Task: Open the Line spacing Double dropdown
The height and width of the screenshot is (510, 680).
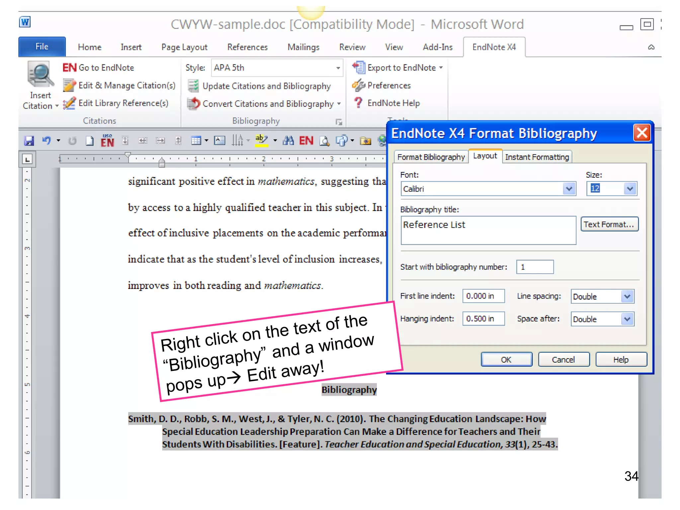Action: pyautogui.click(x=627, y=297)
